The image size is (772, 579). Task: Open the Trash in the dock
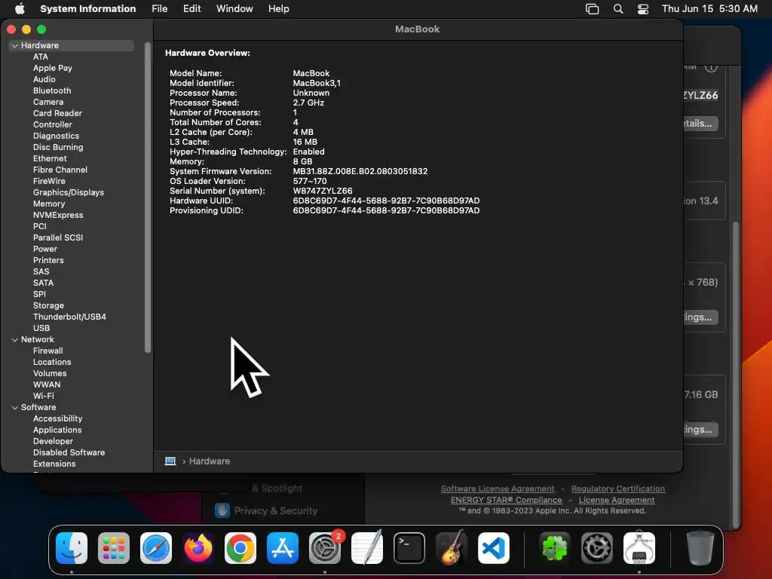(x=700, y=548)
